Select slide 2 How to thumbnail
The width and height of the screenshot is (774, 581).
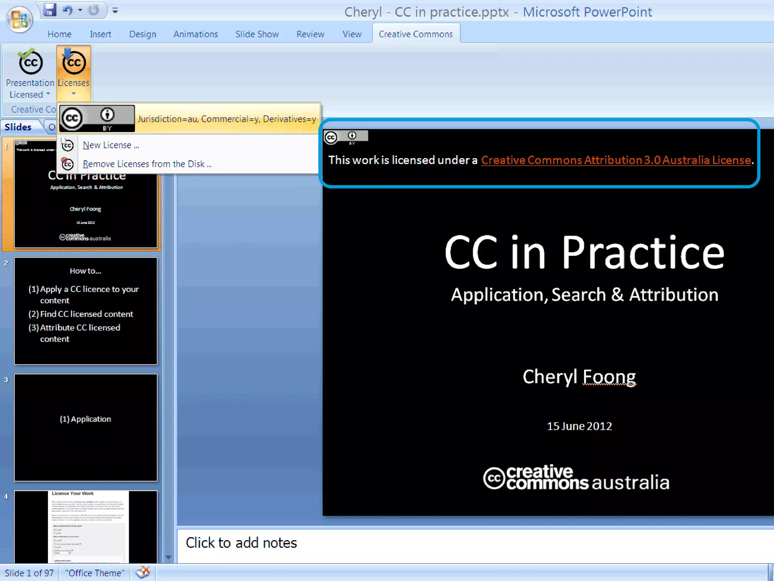[x=86, y=311]
